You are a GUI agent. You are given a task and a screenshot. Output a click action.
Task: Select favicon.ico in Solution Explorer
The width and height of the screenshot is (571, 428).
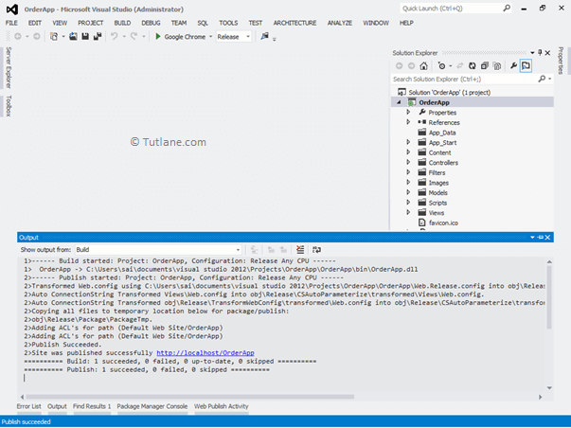pyautogui.click(x=443, y=223)
